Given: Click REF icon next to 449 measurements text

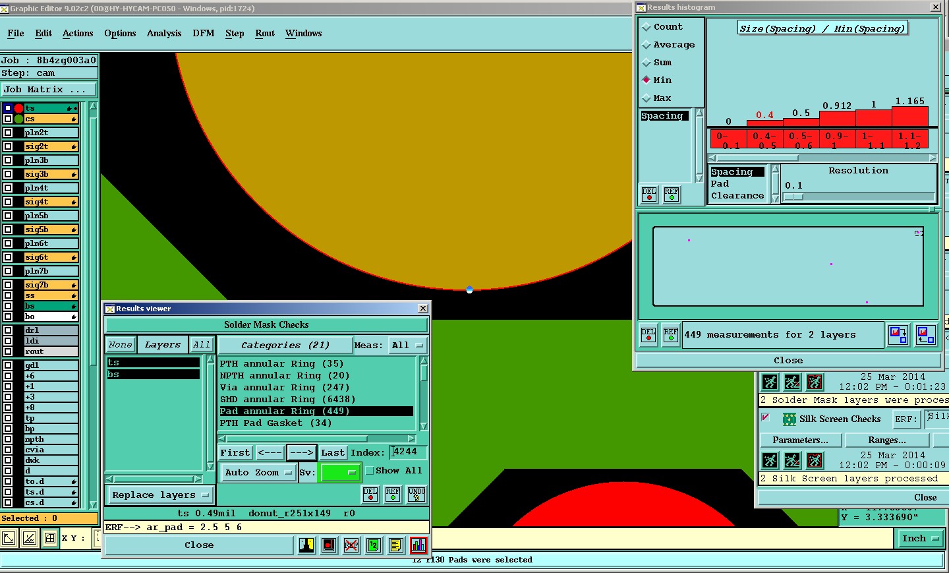Looking at the screenshot, I should pos(671,335).
